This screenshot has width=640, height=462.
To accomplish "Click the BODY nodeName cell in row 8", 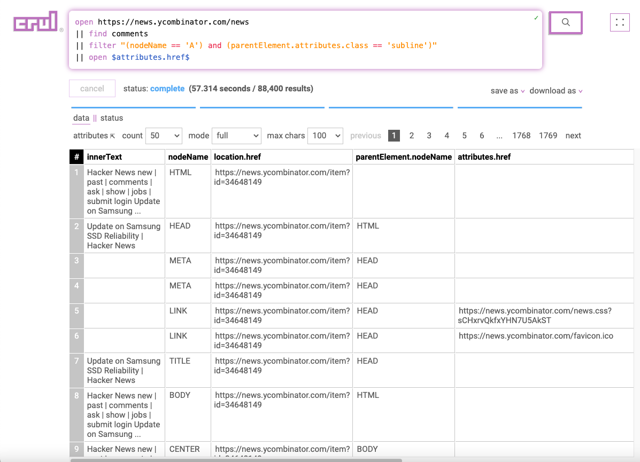I will pyautogui.click(x=188, y=414).
